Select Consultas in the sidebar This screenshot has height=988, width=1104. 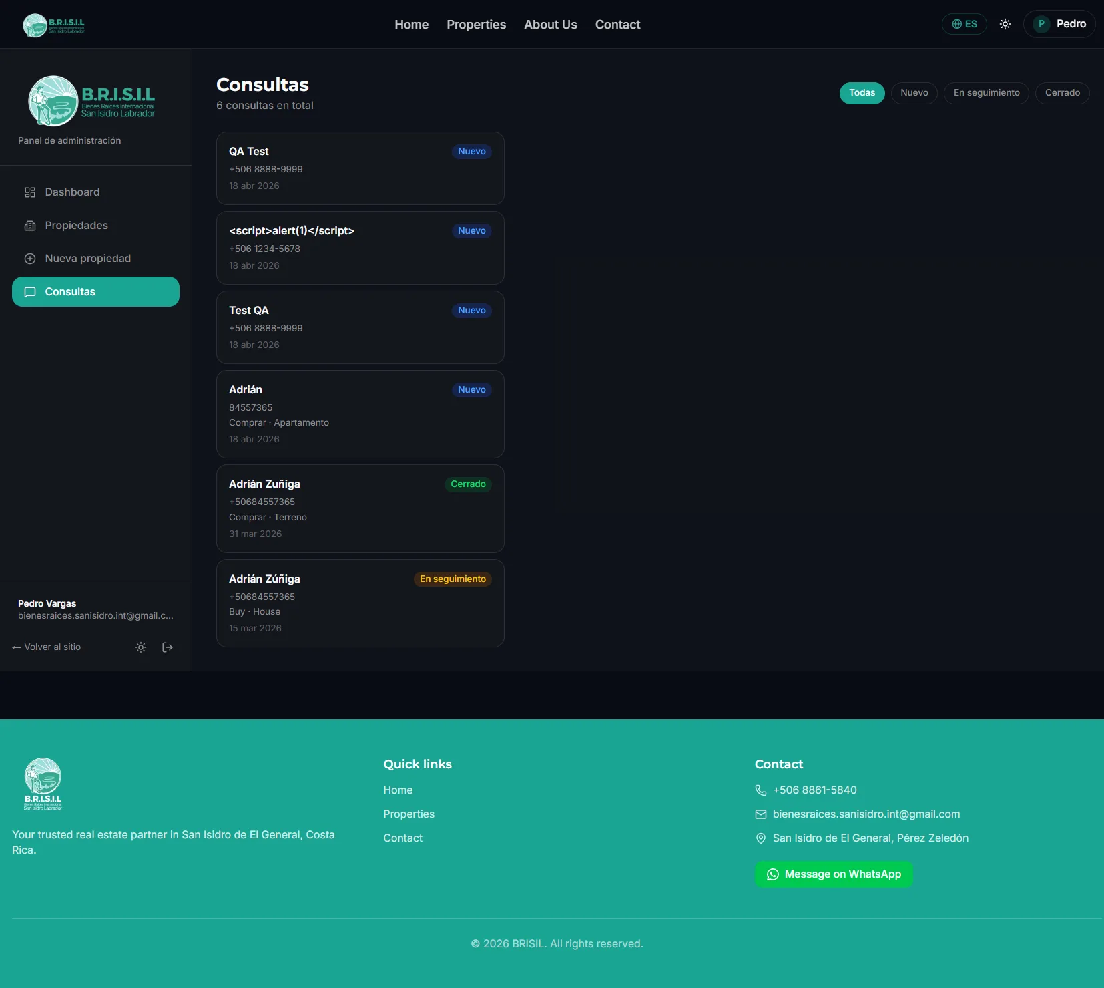pos(95,292)
